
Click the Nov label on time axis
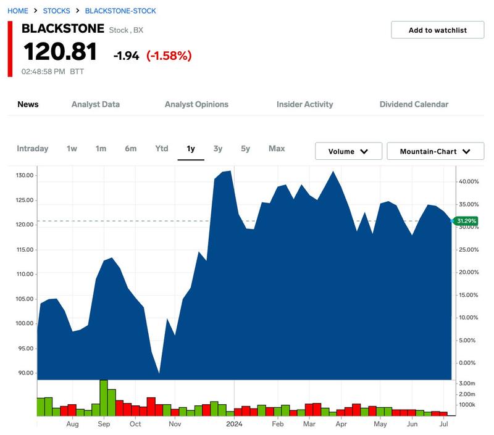coord(175,424)
